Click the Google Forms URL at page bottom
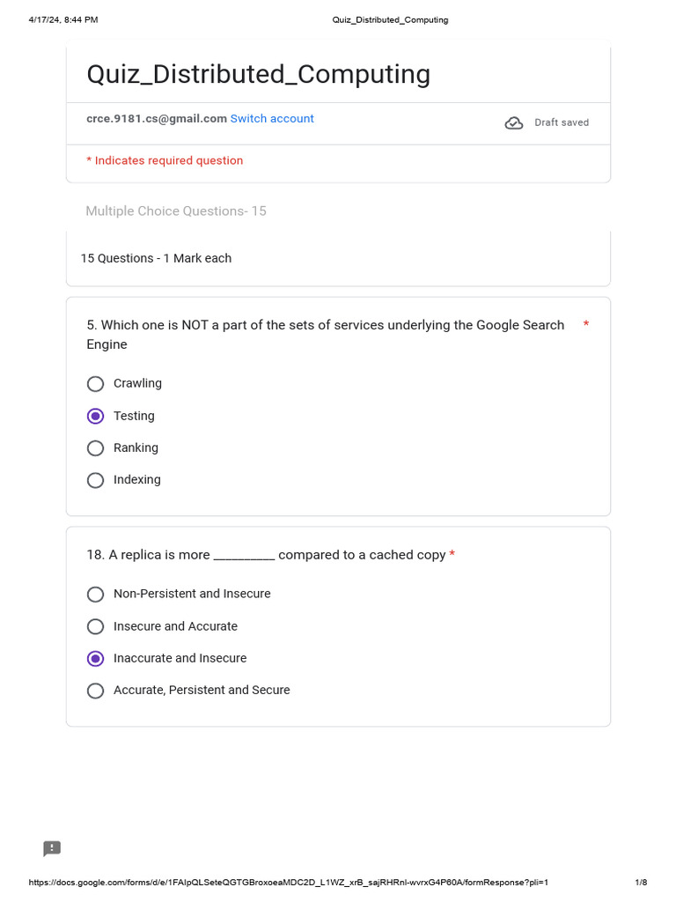 pyautogui.click(x=289, y=883)
